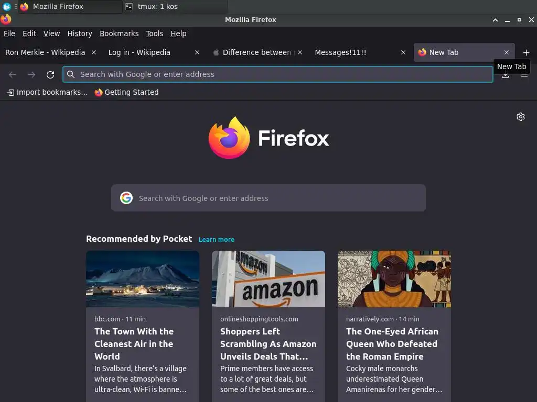Close the Messages!11!! tab
The image size is (537, 402).
click(x=403, y=52)
